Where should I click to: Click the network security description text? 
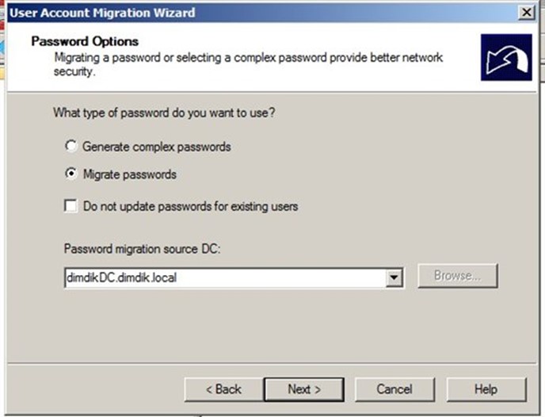coord(248,64)
